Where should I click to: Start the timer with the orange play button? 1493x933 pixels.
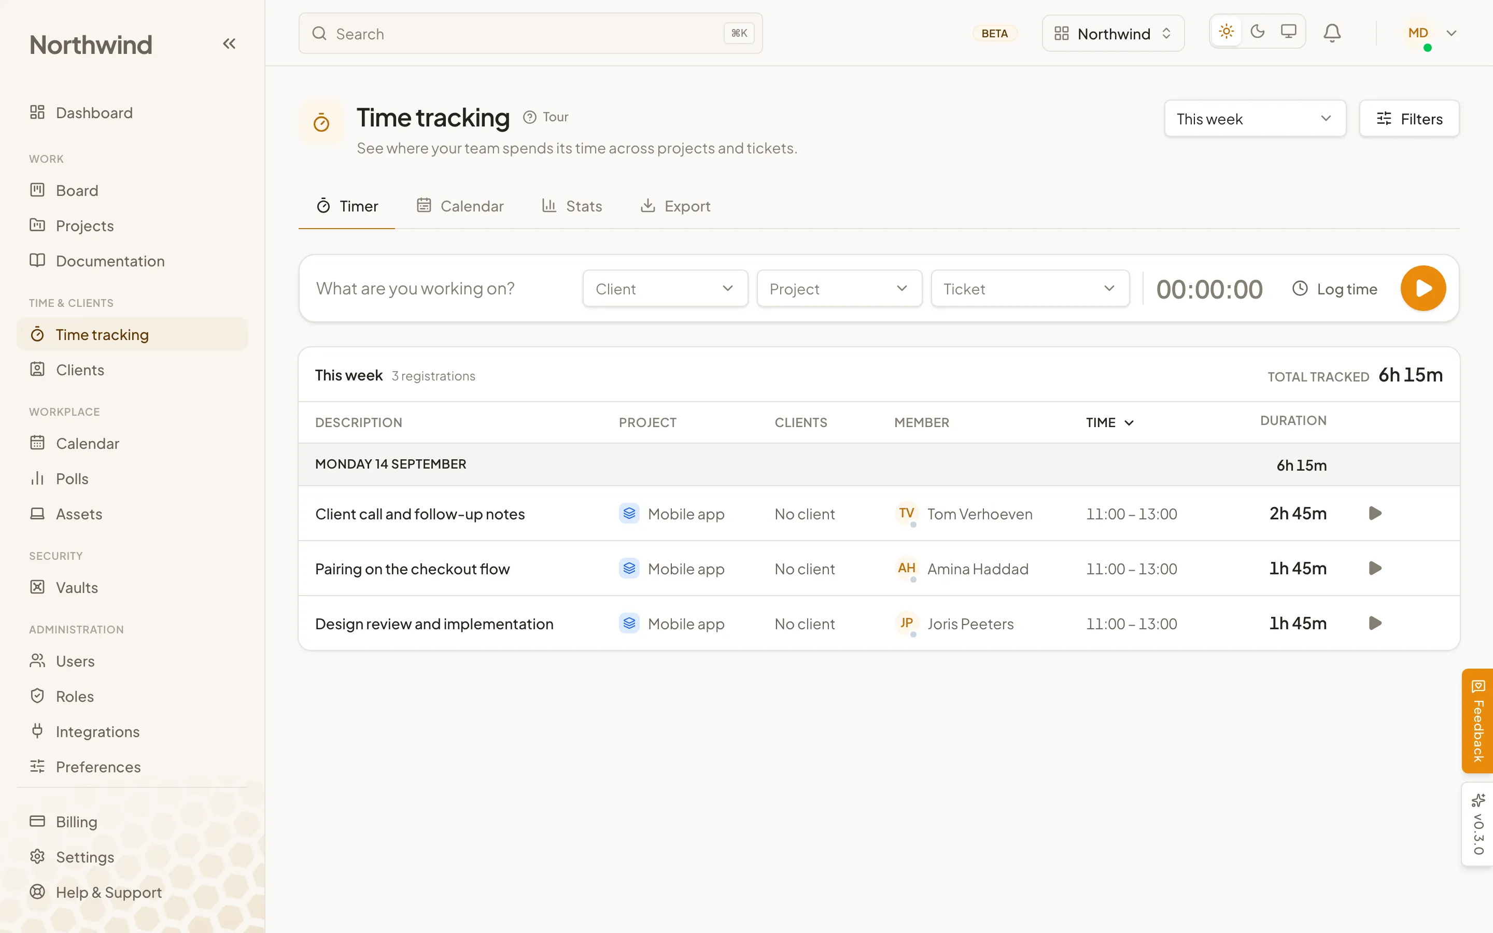[x=1422, y=288]
